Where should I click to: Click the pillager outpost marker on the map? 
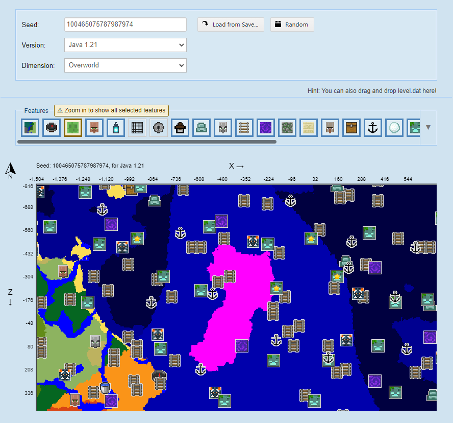click(x=95, y=342)
